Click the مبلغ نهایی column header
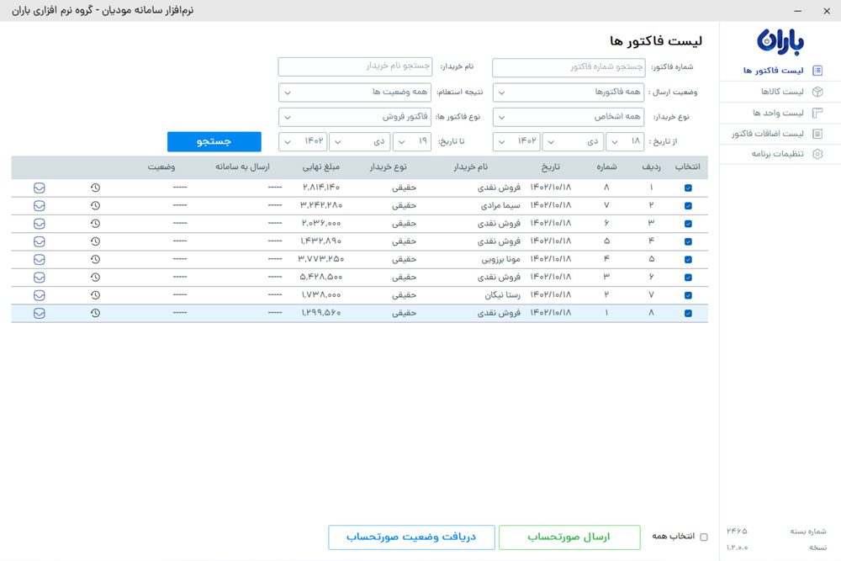Screen dimensions: 841x561 pos(321,167)
